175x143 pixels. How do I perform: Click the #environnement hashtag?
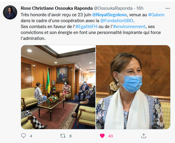(x=129, y=27)
